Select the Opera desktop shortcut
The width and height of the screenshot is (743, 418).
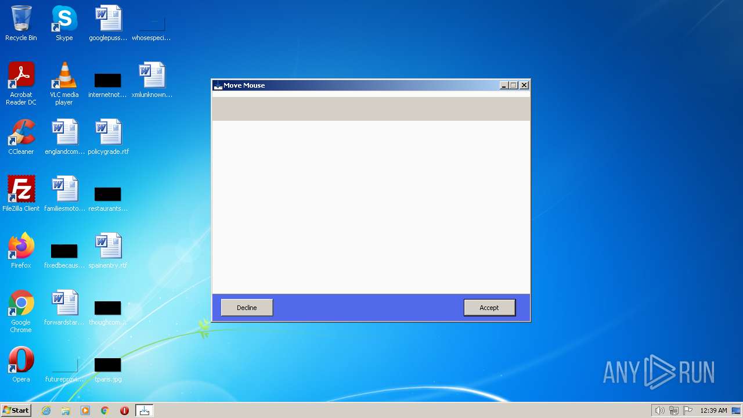coord(21,365)
